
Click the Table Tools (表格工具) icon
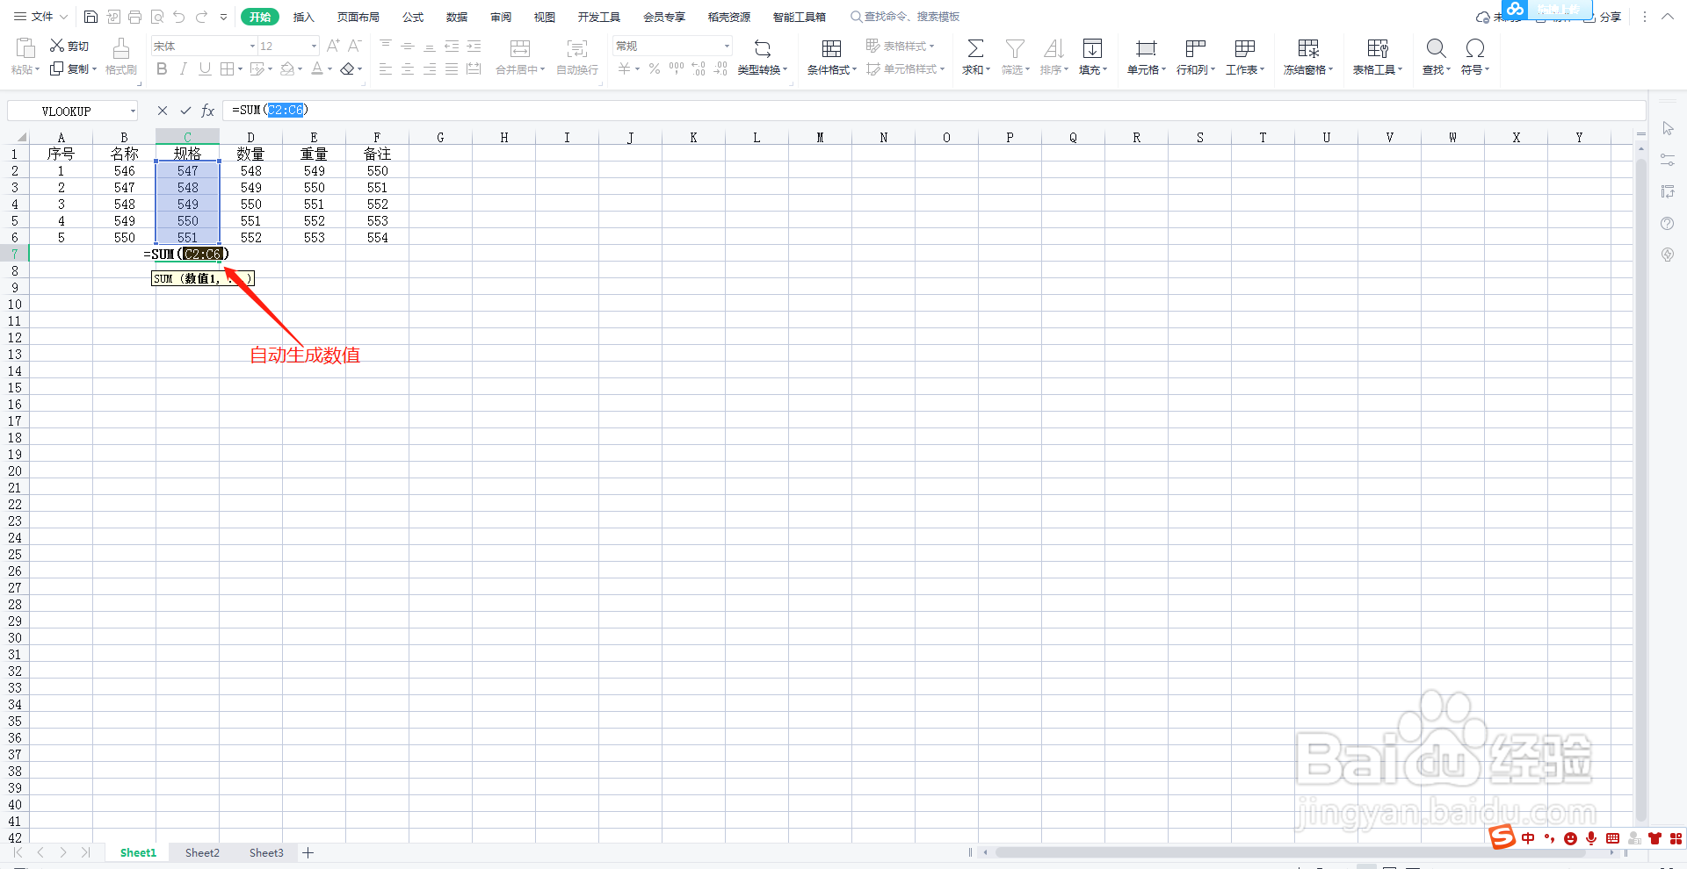(1378, 48)
